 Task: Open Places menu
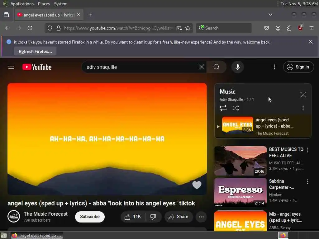[44, 4]
